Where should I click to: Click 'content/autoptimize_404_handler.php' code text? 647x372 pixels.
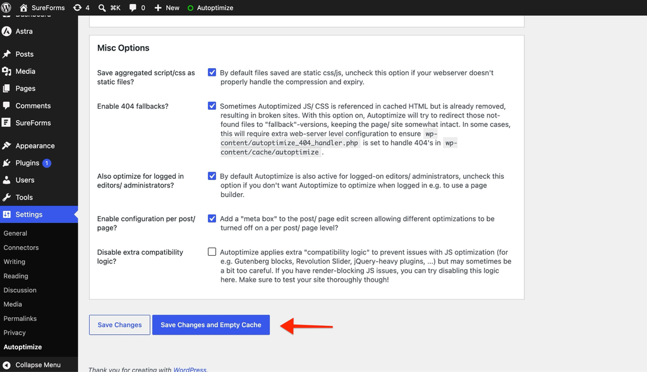point(289,143)
